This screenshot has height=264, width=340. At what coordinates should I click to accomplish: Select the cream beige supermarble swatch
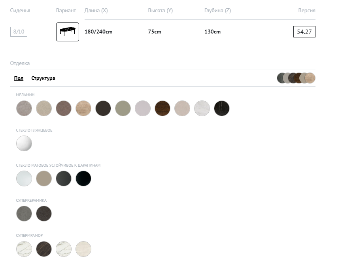[x=83, y=249]
